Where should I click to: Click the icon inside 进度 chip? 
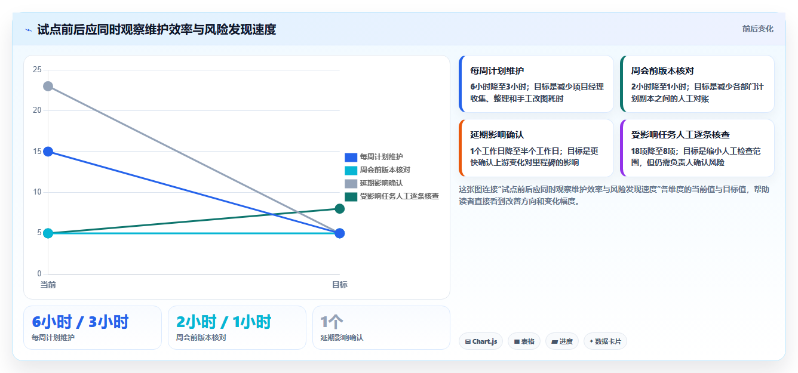click(554, 342)
